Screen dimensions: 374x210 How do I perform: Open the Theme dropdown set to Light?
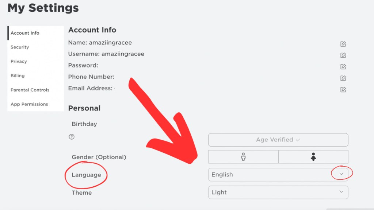[x=278, y=192]
